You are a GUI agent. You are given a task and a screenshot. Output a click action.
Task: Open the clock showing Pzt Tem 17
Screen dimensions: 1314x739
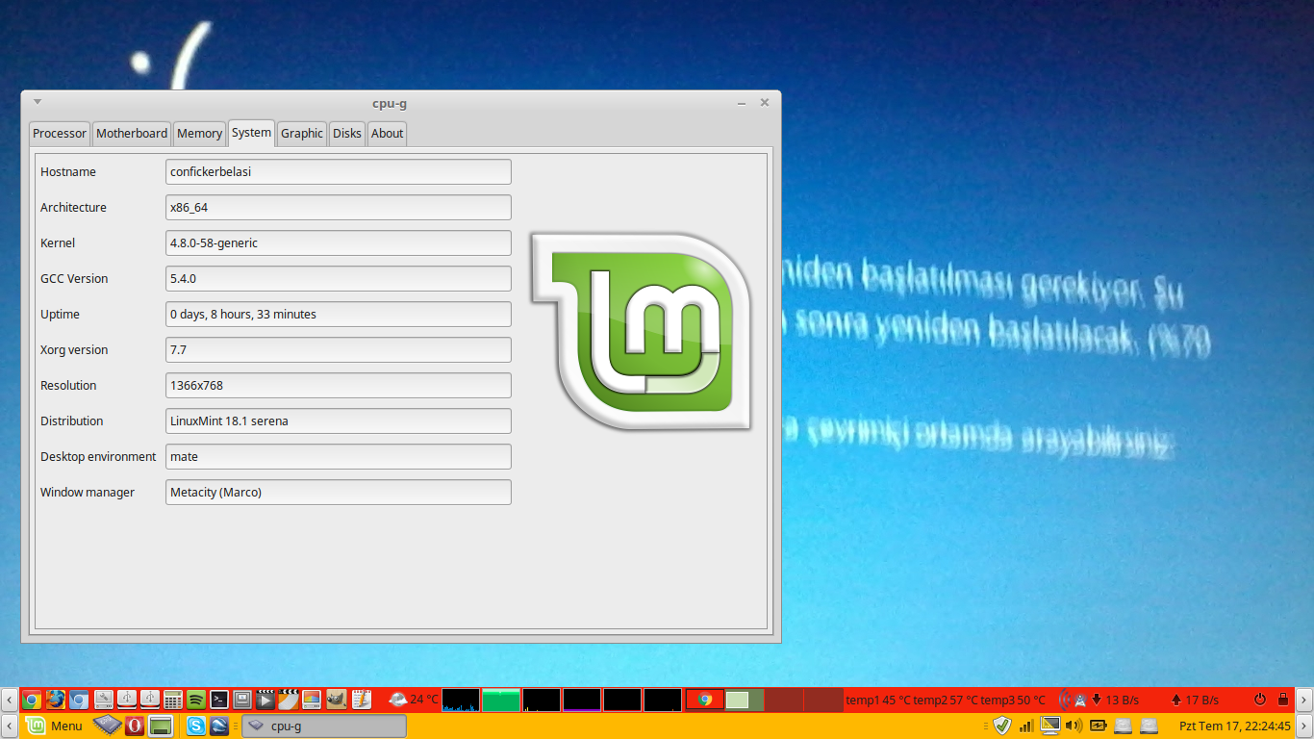click(x=1235, y=726)
